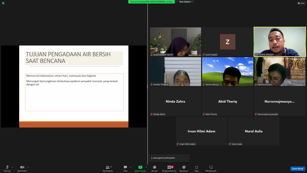Image resolution: width=307 pixels, height=173 pixels.
Task: Click the muted mic icon on Amelia Thufailah
Action: coord(152,85)
